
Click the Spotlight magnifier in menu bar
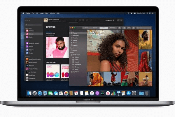(147, 13)
